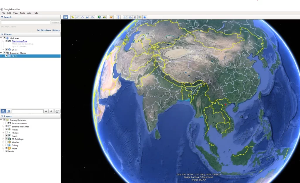Select the Add Polygon tool

(x=78, y=17)
